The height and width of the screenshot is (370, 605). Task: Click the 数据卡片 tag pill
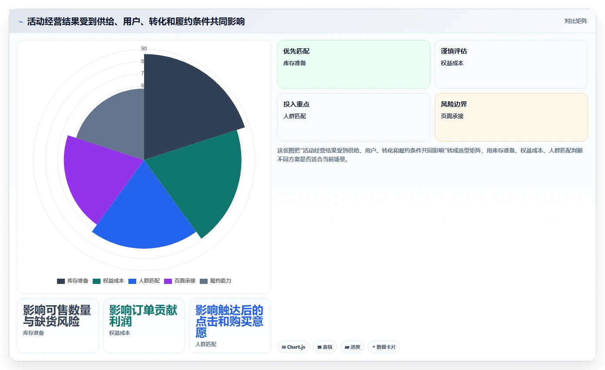(x=383, y=347)
